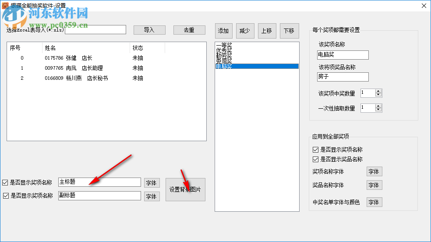Decrease 该奖项中奖数量 with the down arrow
The image size is (431, 242).
(378, 95)
